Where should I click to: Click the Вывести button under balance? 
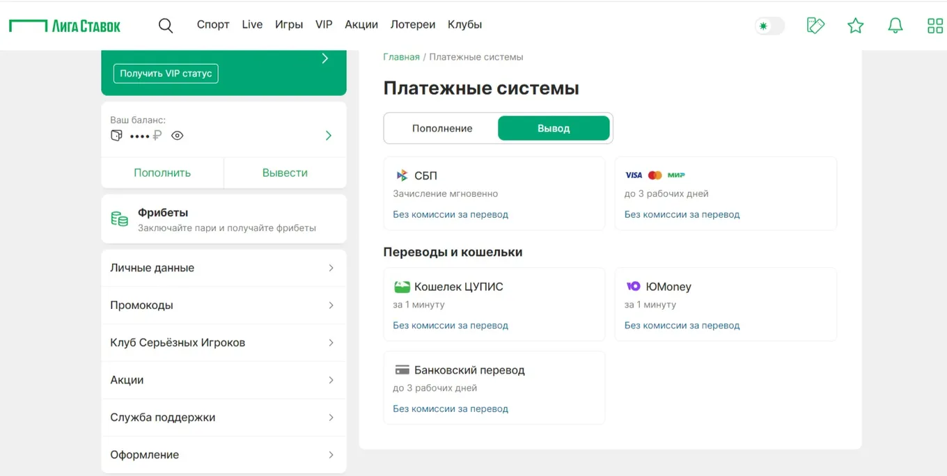tap(285, 173)
